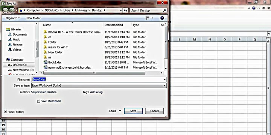The height and width of the screenshot is (135, 271).
Task: Click the navigation pane vertical scrollbar
Action: coord(37,49)
